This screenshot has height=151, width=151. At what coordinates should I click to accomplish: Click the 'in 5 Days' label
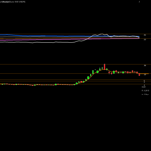[x=145, y=95]
